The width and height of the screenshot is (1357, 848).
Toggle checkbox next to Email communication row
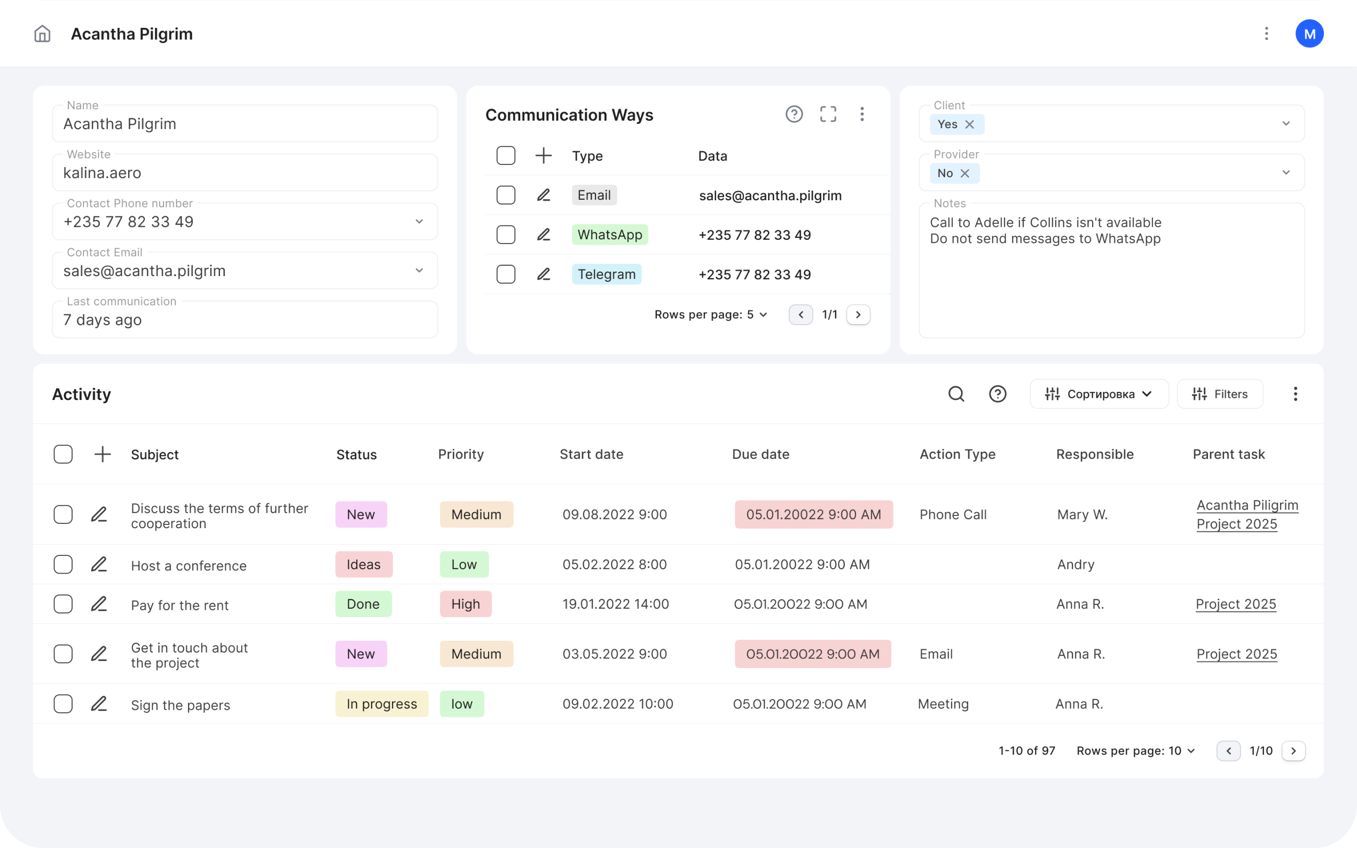505,194
